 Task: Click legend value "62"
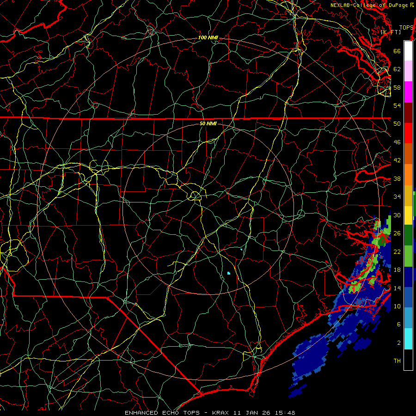click(x=397, y=69)
